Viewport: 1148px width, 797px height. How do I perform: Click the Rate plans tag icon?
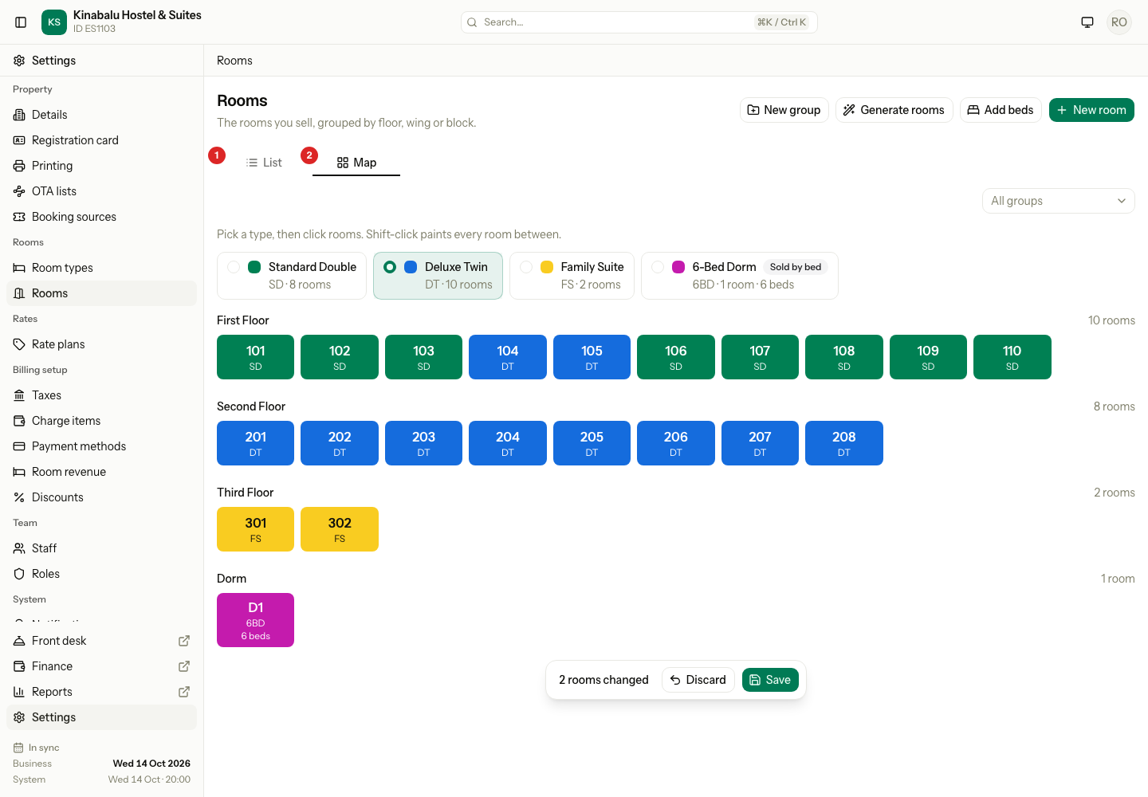point(19,344)
